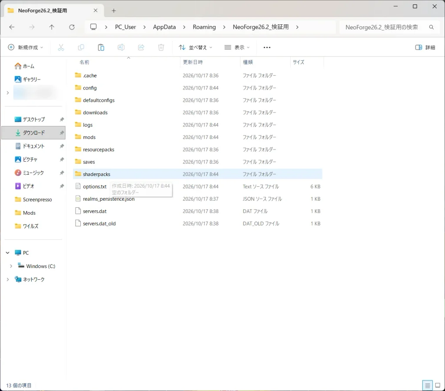Image resolution: width=445 pixels, height=391 pixels.
Task: Open new tab with plus button
Action: [x=113, y=10]
